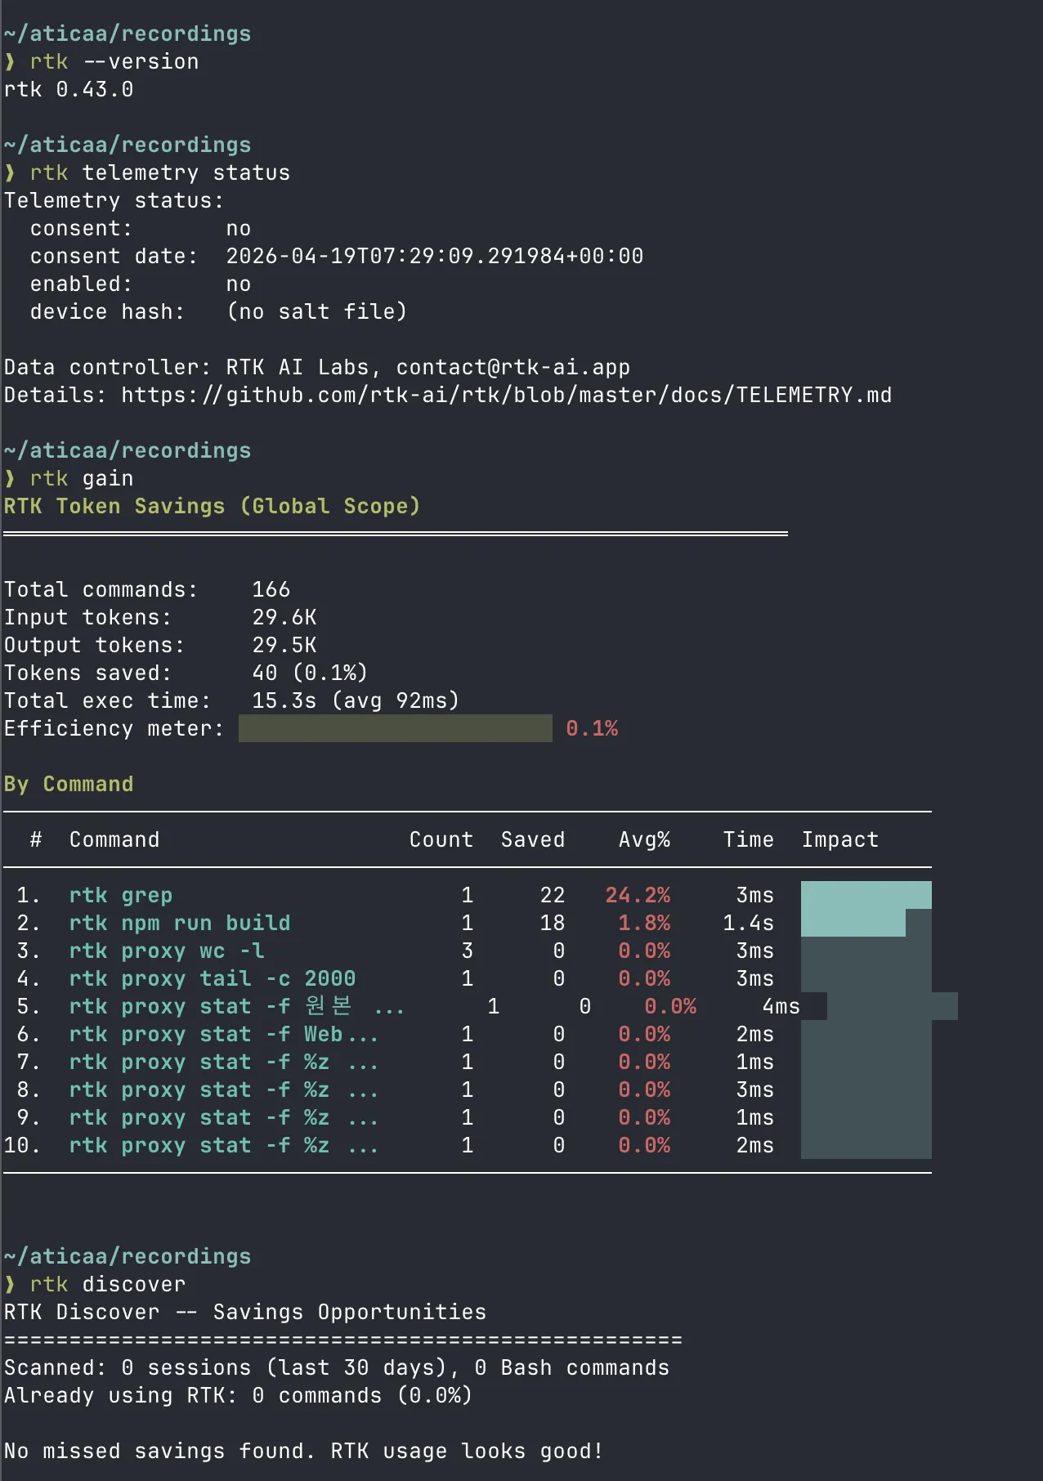The height and width of the screenshot is (1481, 1043).
Task: Click the 'RTK Discover -- Savings Opportunities' heading
Action: pos(245,1312)
